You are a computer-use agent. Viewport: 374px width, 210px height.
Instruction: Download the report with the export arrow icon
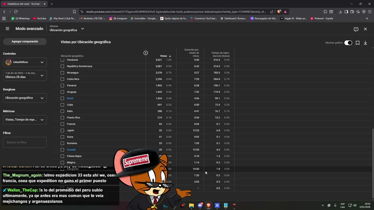pyautogui.click(x=365, y=43)
